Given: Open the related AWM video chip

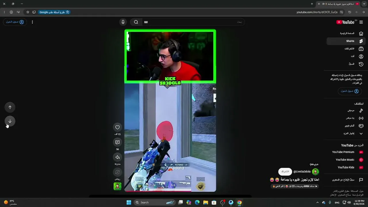Looking at the screenshot, I should pos(295,186).
